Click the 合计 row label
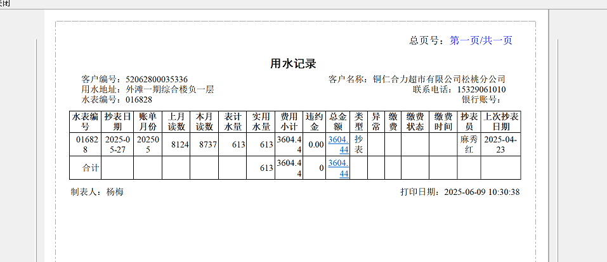This screenshot has height=262, width=607. click(x=91, y=168)
